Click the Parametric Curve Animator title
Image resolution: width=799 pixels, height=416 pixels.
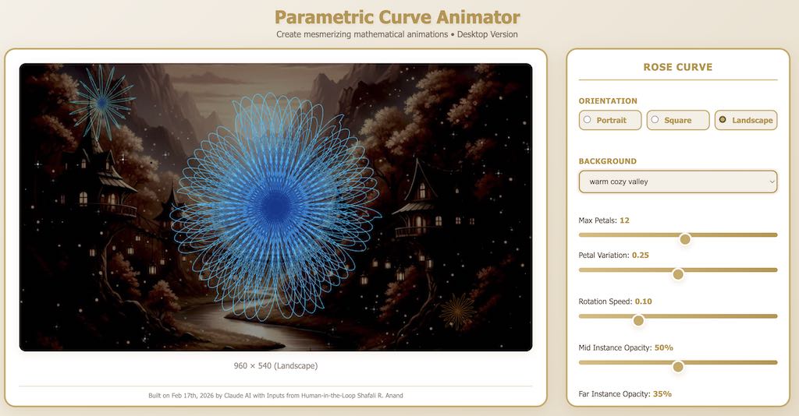(x=397, y=17)
